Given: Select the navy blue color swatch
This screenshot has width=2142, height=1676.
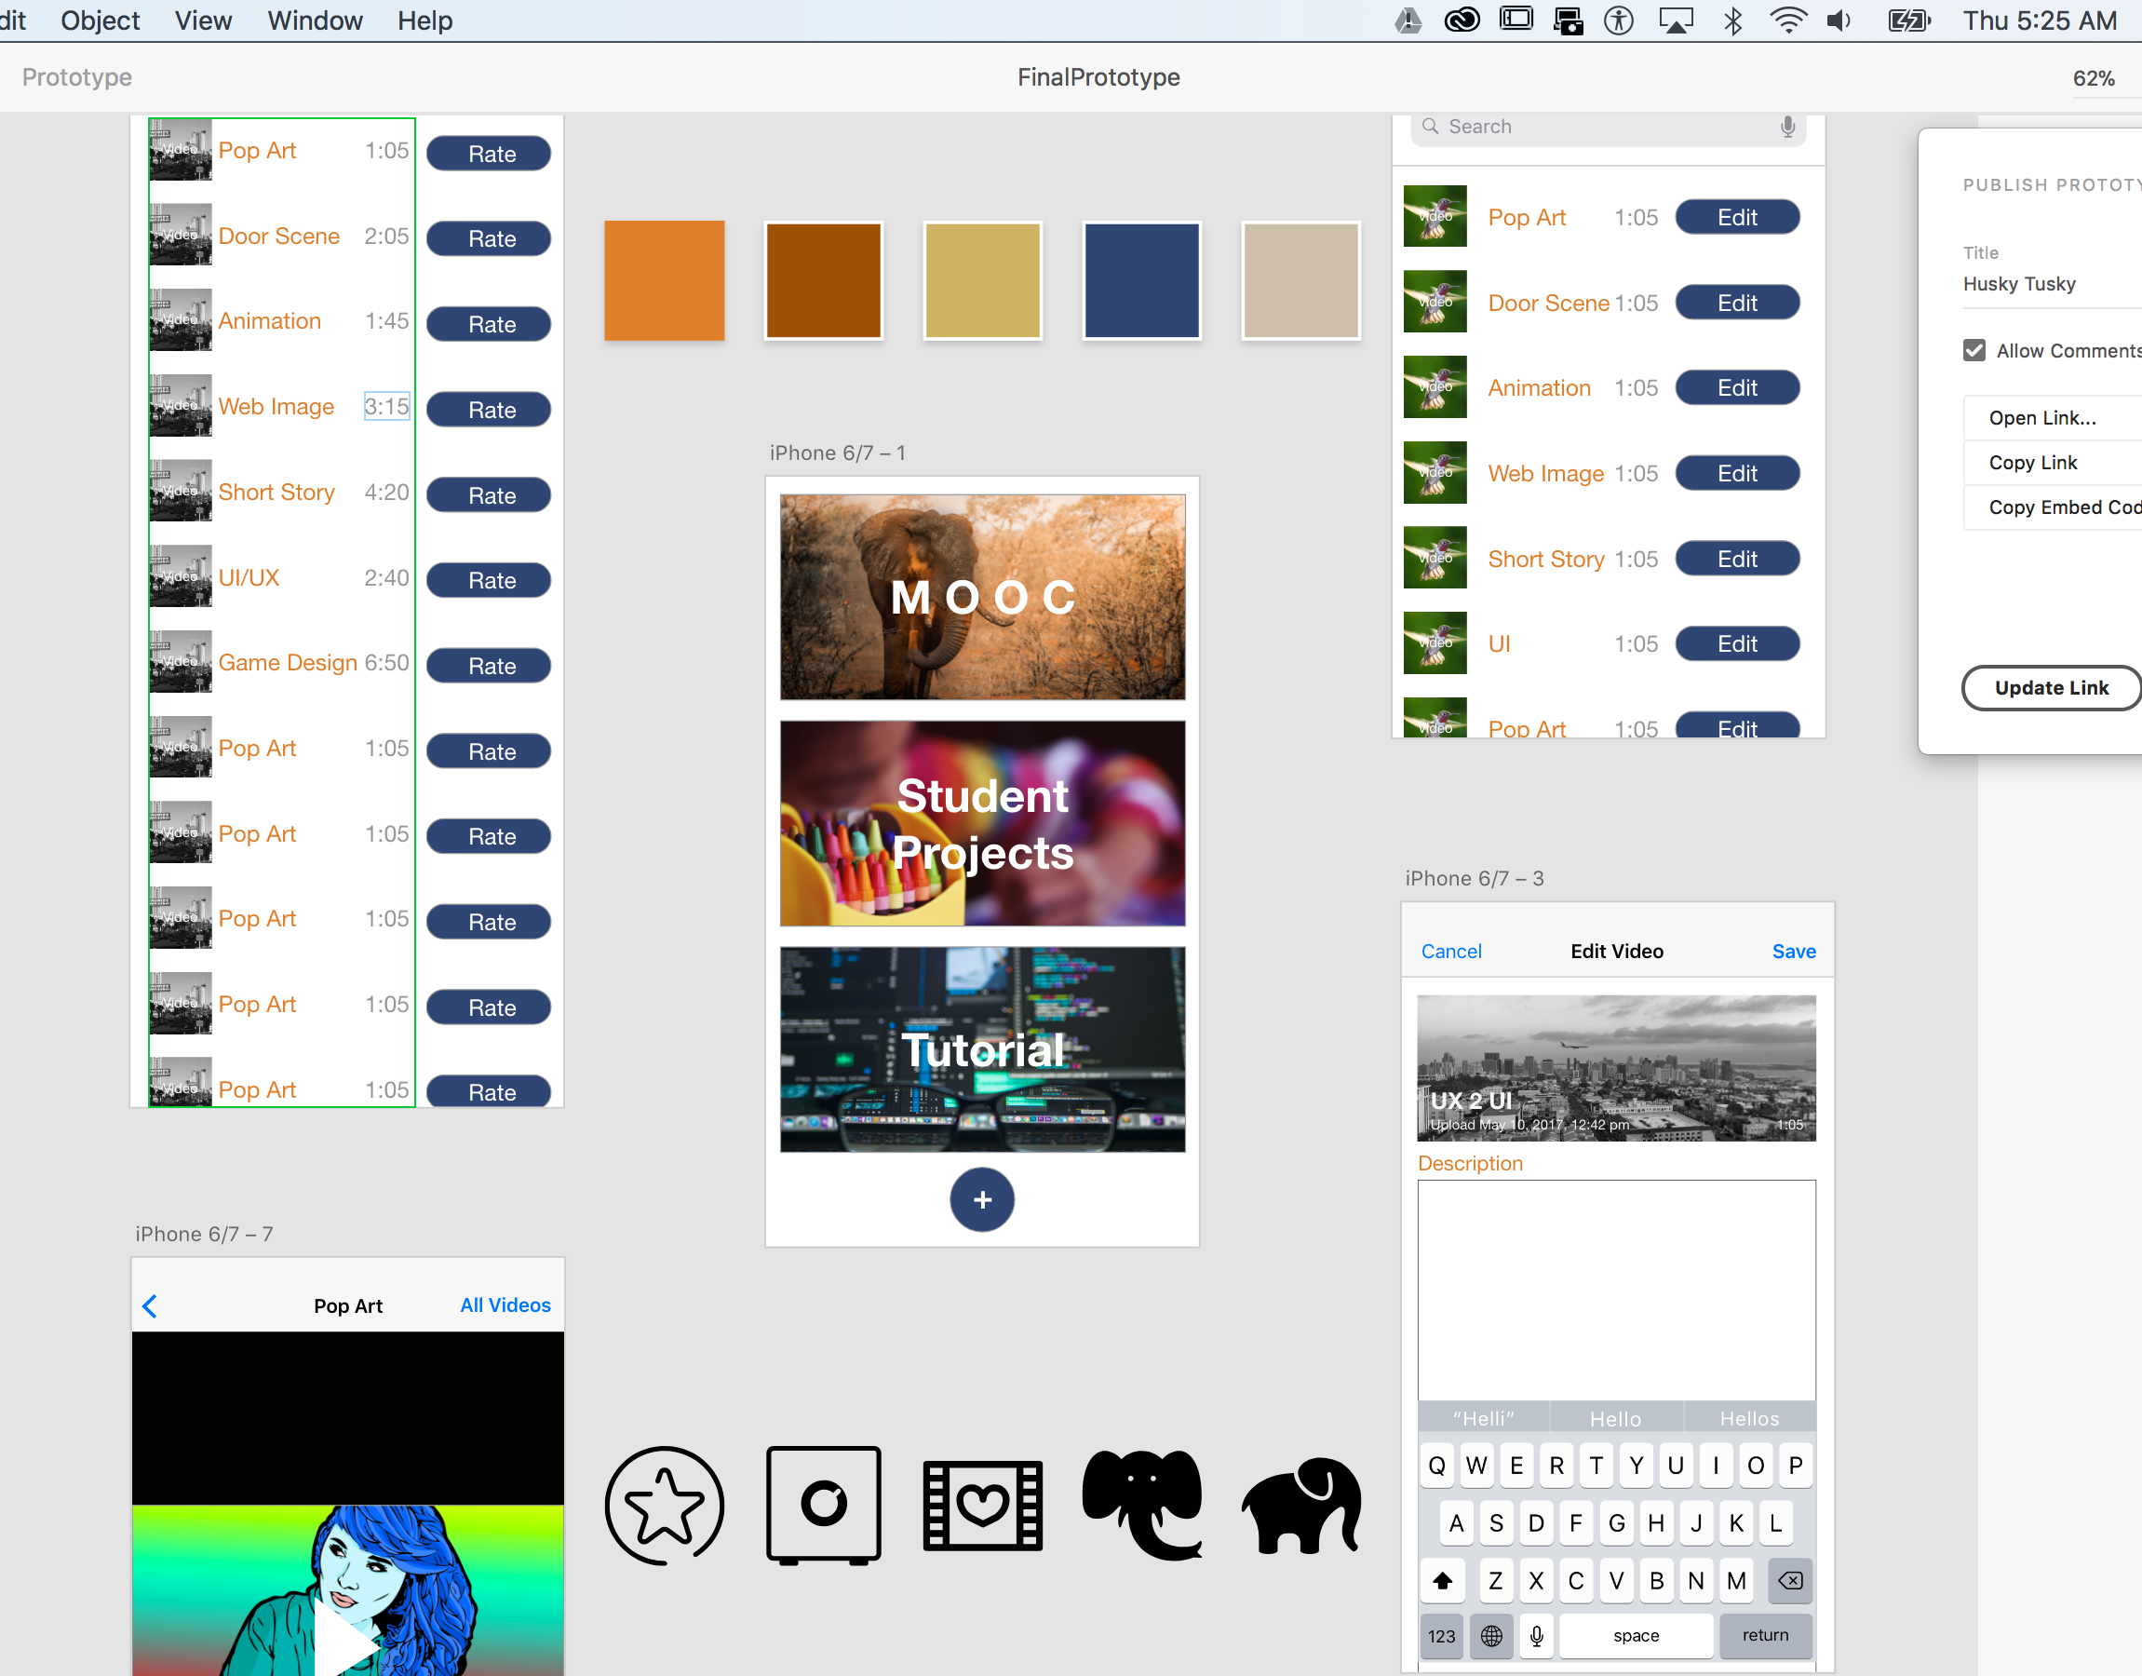Looking at the screenshot, I should tap(1141, 280).
